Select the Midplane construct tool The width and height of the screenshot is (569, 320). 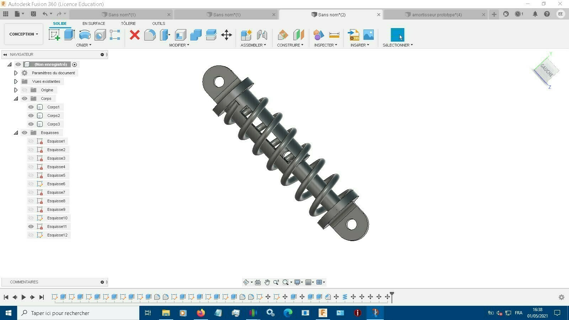298,35
